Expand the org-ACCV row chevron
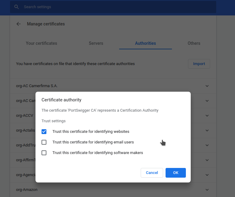This screenshot has width=235, height=197. click(207, 116)
